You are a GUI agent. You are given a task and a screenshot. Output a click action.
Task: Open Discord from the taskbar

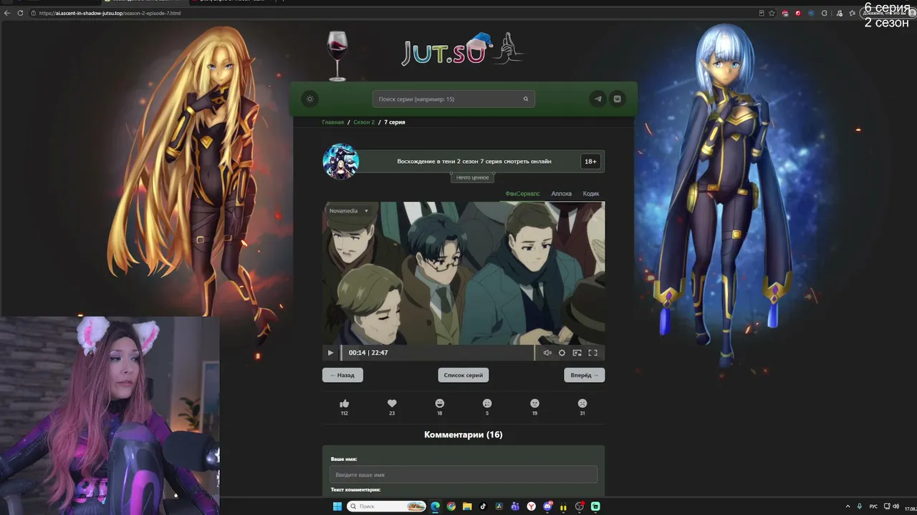(x=547, y=506)
